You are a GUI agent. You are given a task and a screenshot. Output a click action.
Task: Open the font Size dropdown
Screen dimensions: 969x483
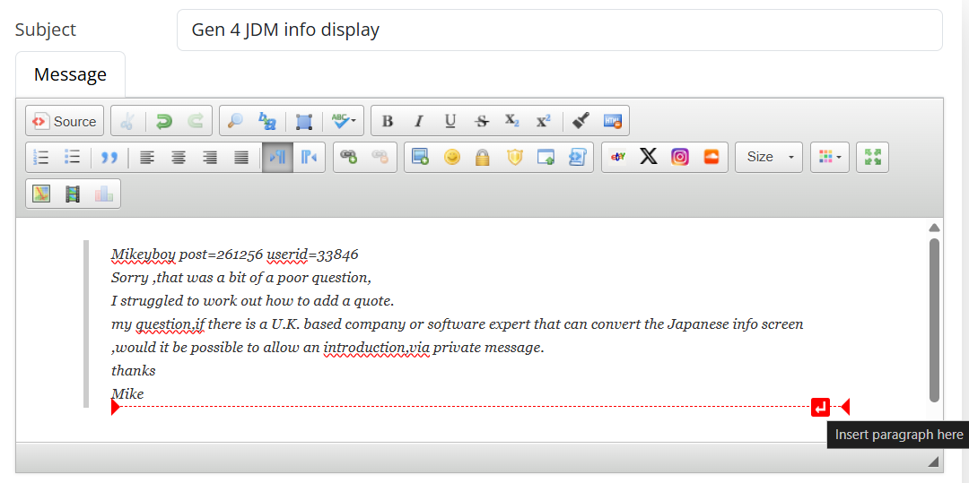pyautogui.click(x=771, y=157)
